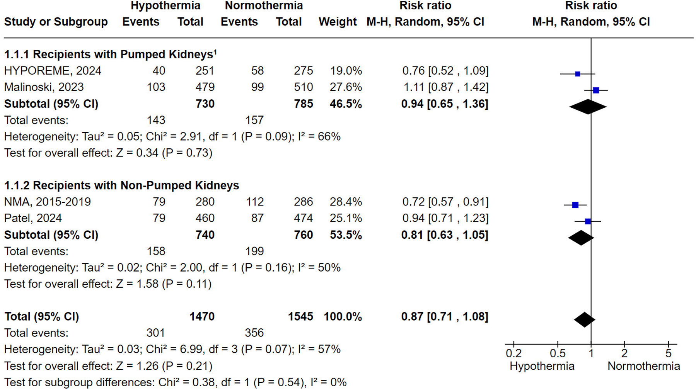Click the Pumped Kidneys subtotal diamond
This screenshot has height=389, width=696.
(x=588, y=107)
